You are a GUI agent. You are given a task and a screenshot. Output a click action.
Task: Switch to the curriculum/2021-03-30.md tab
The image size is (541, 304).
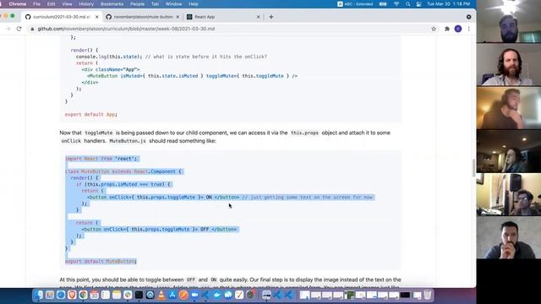62,17
